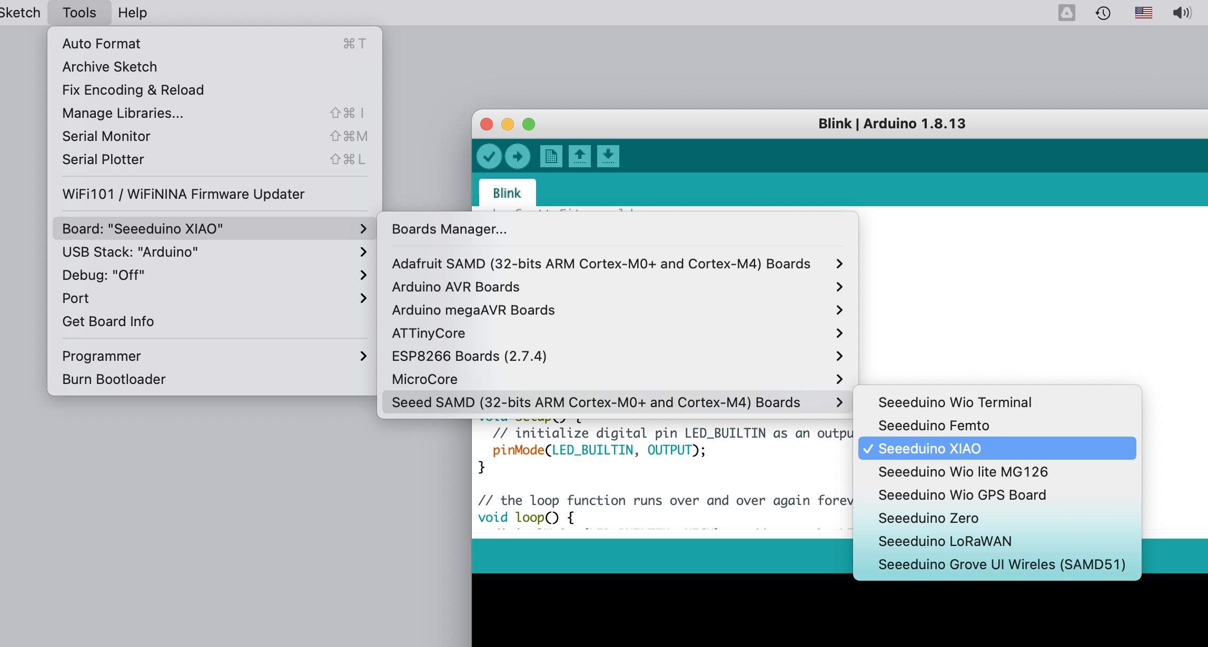
Task: Expand Seeed SAMD Boards submenu
Action: 617,402
